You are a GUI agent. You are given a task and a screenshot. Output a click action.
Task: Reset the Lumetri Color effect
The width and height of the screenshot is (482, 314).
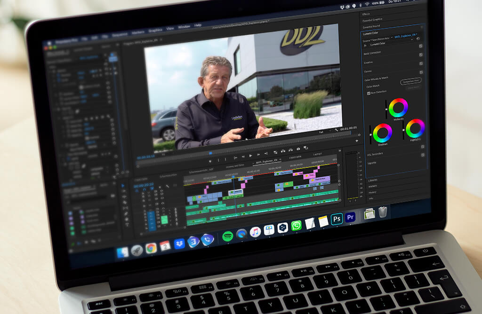[x=418, y=39]
